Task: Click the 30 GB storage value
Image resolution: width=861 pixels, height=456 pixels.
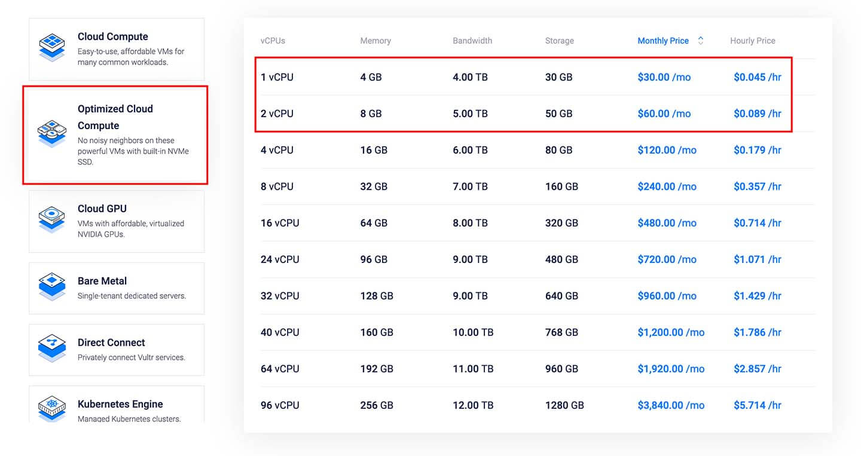Action: coord(558,77)
